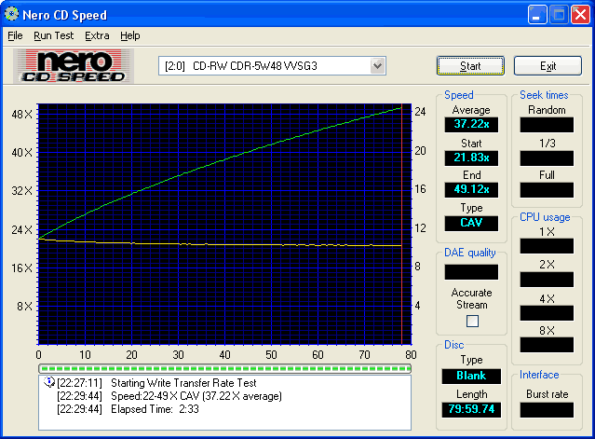Open the drive selection dropdown arrow

pyautogui.click(x=377, y=65)
